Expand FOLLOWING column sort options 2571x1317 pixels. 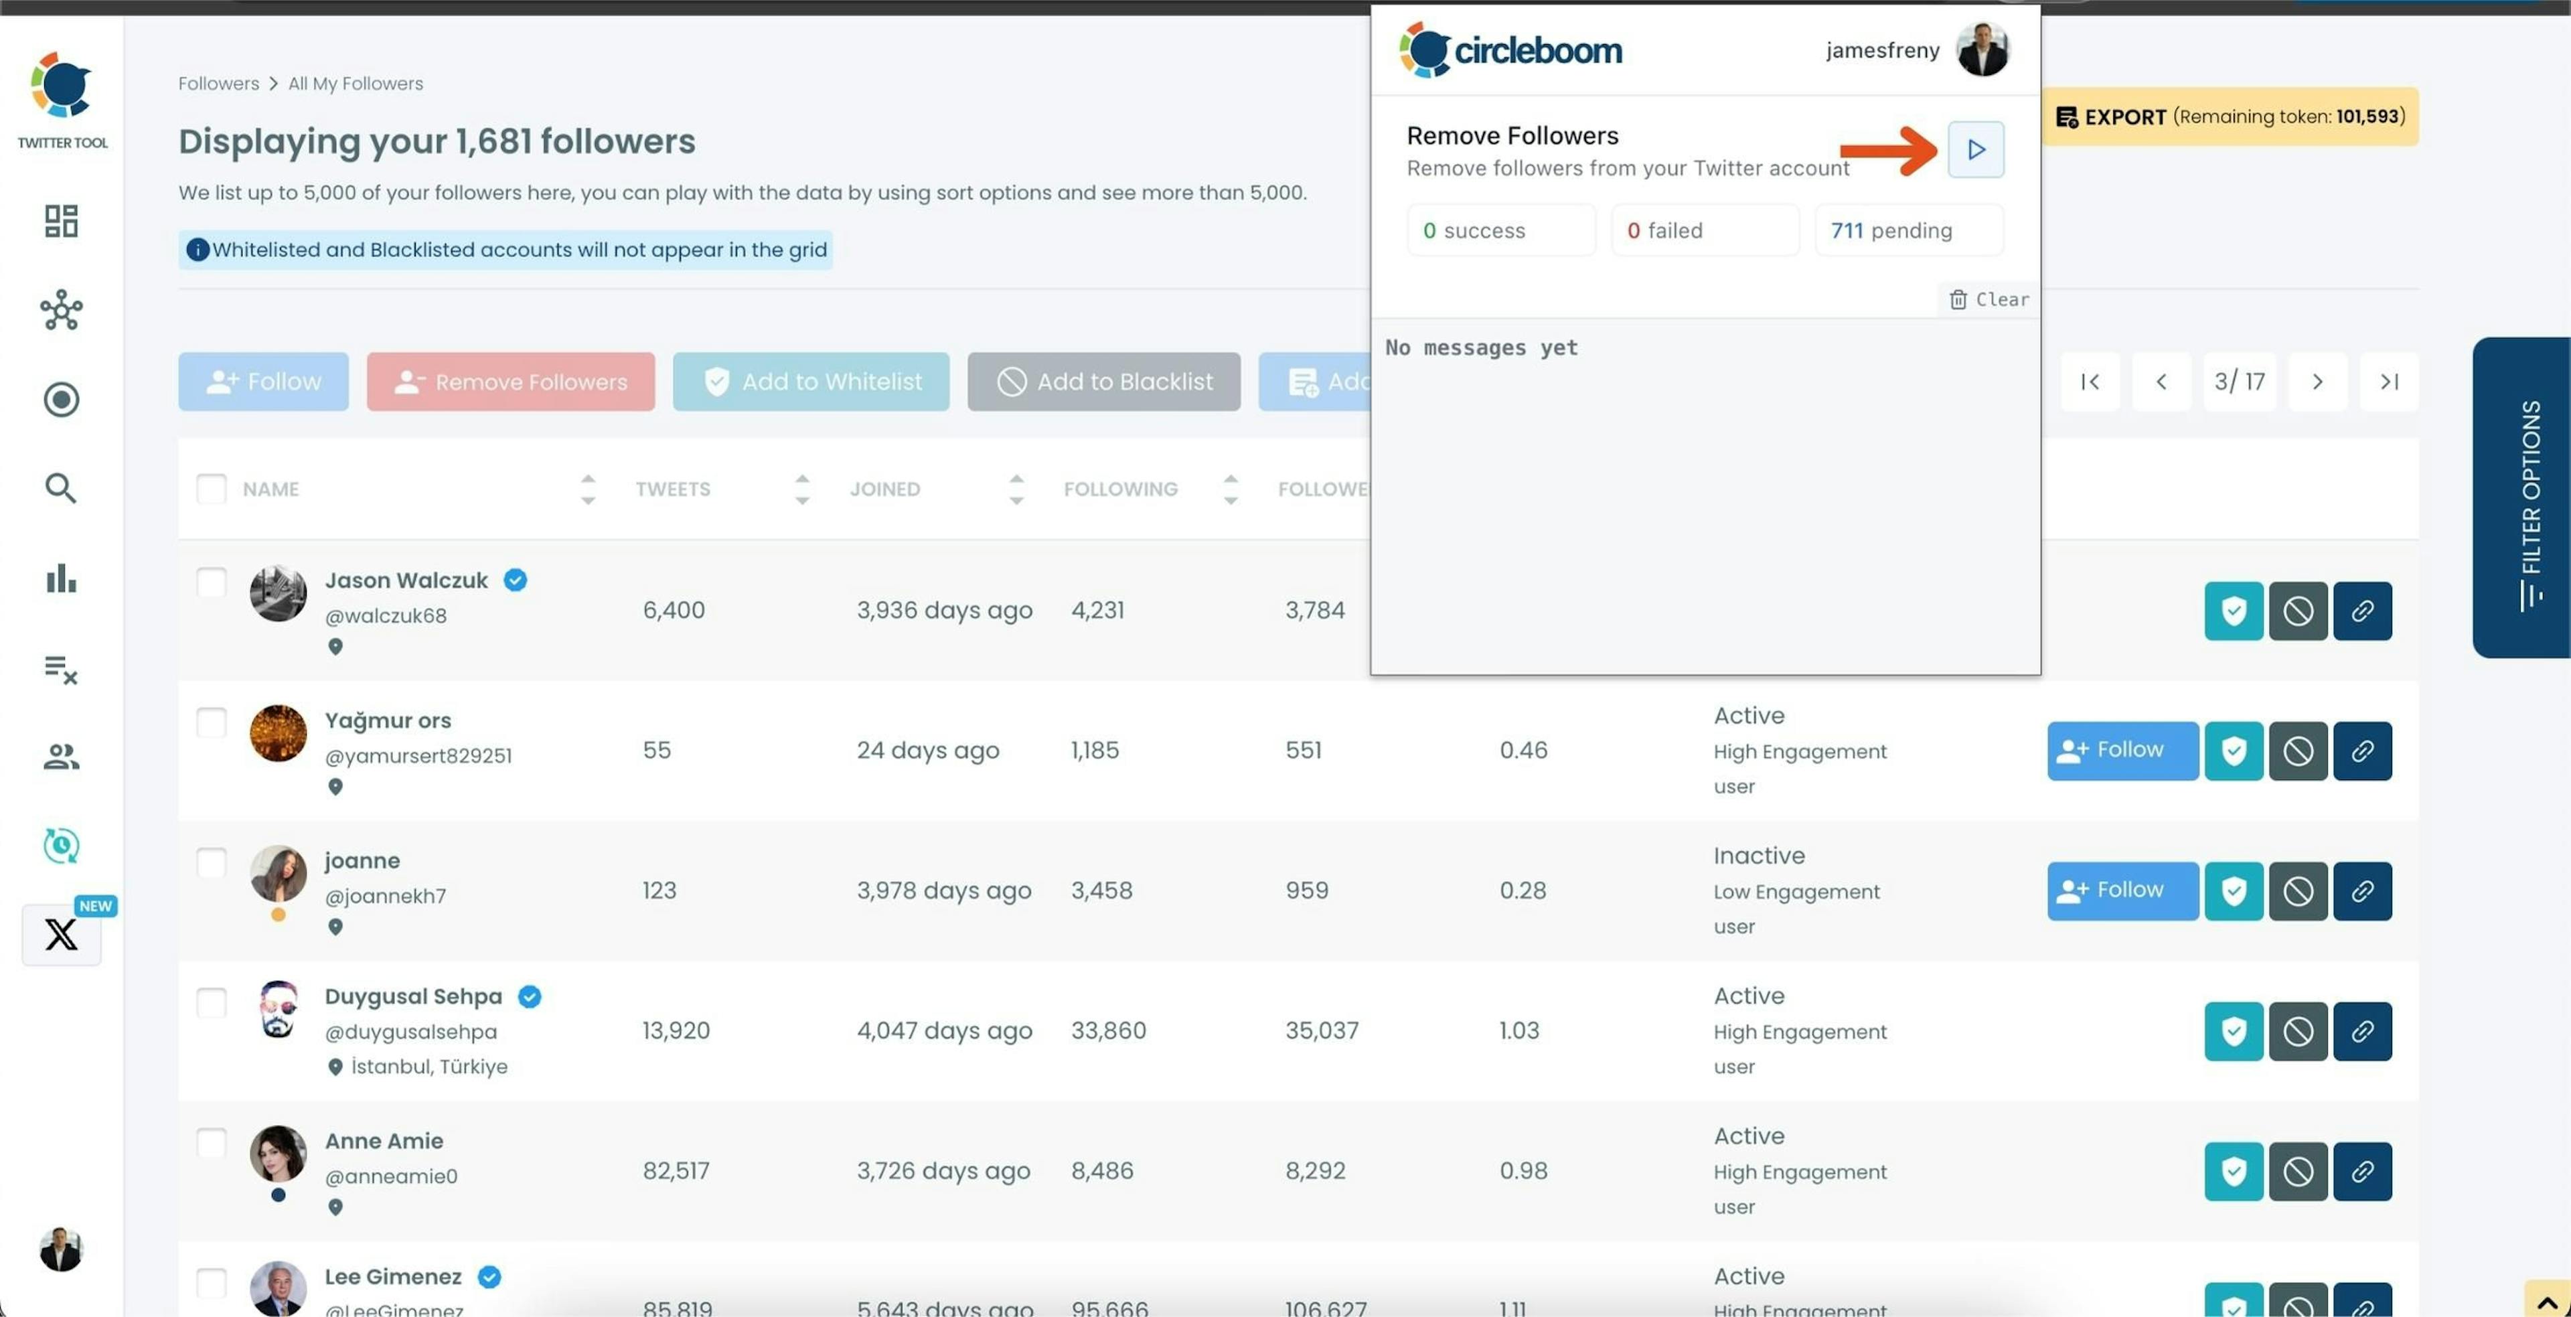coord(1227,489)
